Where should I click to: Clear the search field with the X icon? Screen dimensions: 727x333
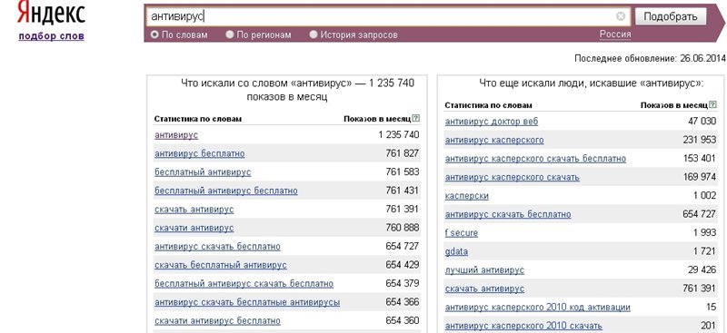click(x=621, y=16)
